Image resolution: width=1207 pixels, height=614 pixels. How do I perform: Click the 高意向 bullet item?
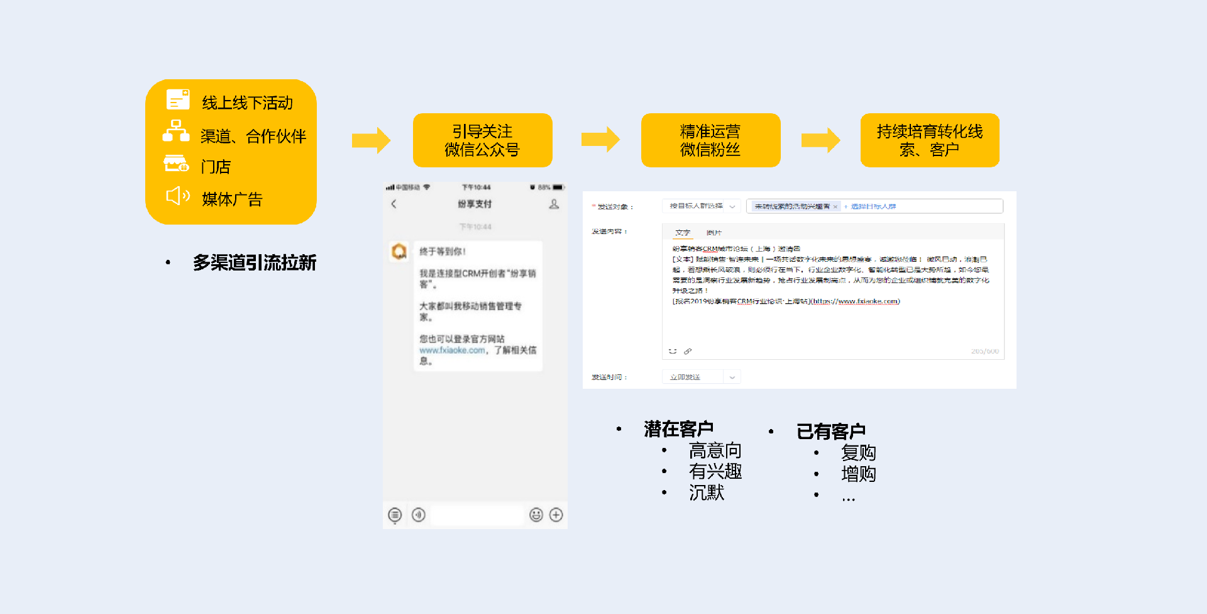[715, 450]
